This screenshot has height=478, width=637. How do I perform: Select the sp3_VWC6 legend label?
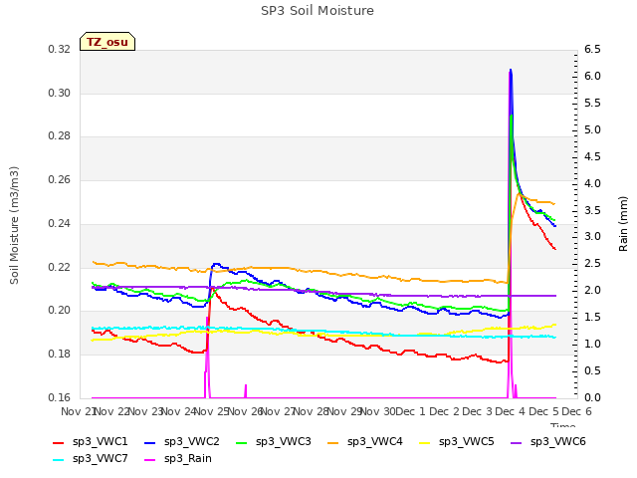[x=557, y=441]
